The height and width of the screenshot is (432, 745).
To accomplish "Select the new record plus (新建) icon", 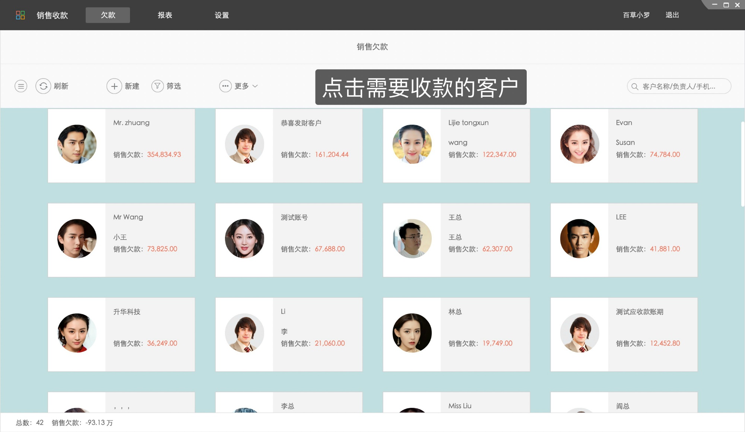I will (x=114, y=86).
